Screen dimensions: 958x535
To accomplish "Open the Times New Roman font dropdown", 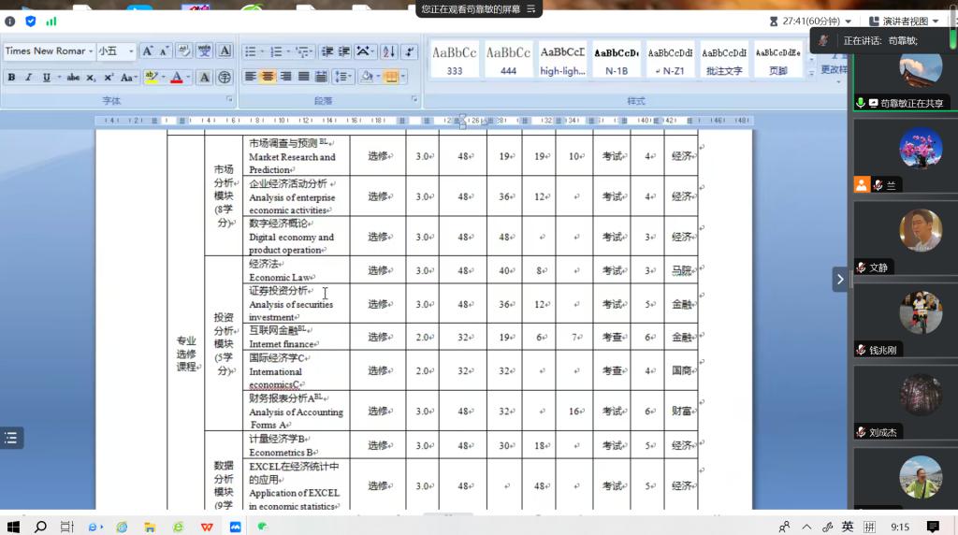I will click(90, 51).
